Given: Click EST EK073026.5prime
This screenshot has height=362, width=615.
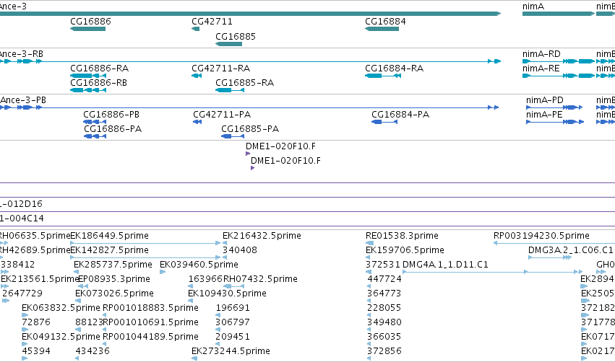Looking at the screenshot, I should tap(78, 301).
